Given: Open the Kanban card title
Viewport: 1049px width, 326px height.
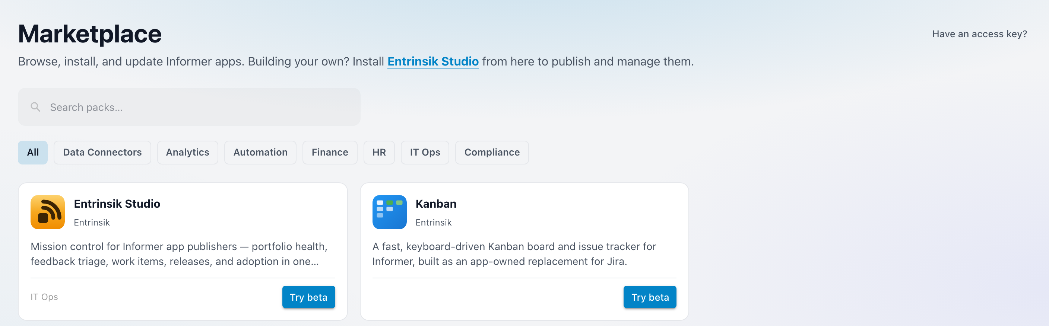Looking at the screenshot, I should (x=436, y=204).
